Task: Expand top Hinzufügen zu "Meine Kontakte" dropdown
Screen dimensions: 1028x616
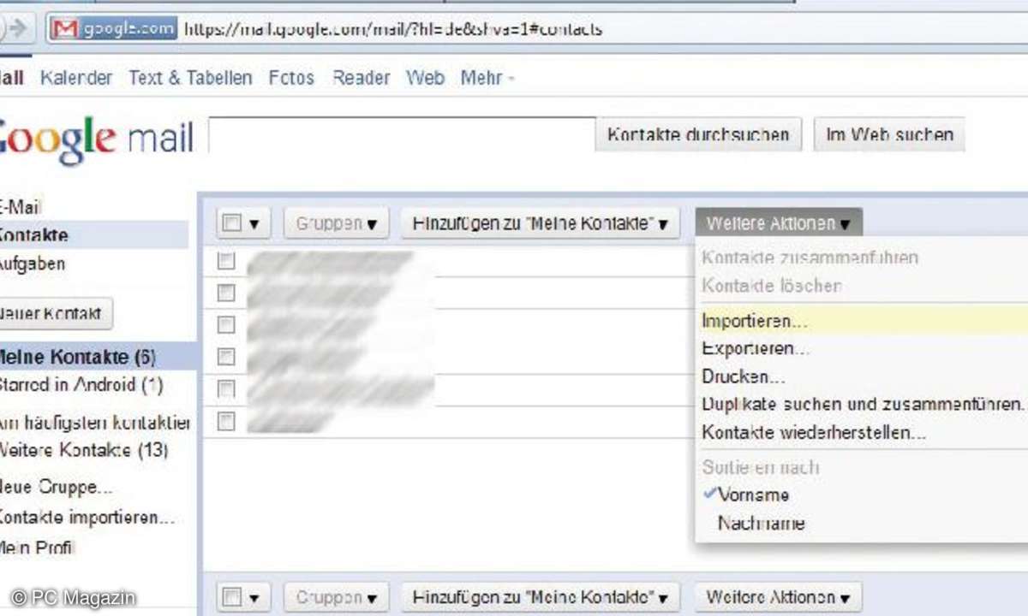Action: (541, 224)
